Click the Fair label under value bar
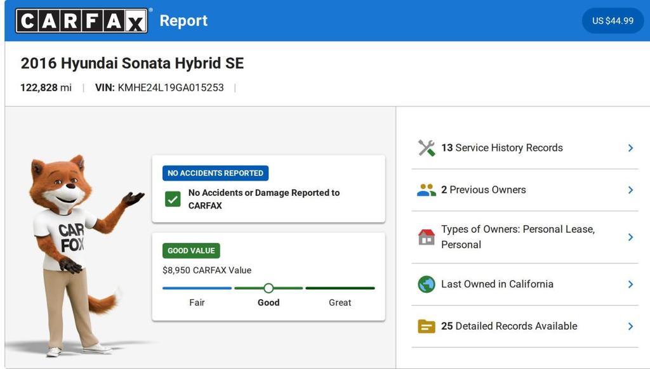Image resolution: width=650 pixels, height=369 pixels. [x=197, y=302]
